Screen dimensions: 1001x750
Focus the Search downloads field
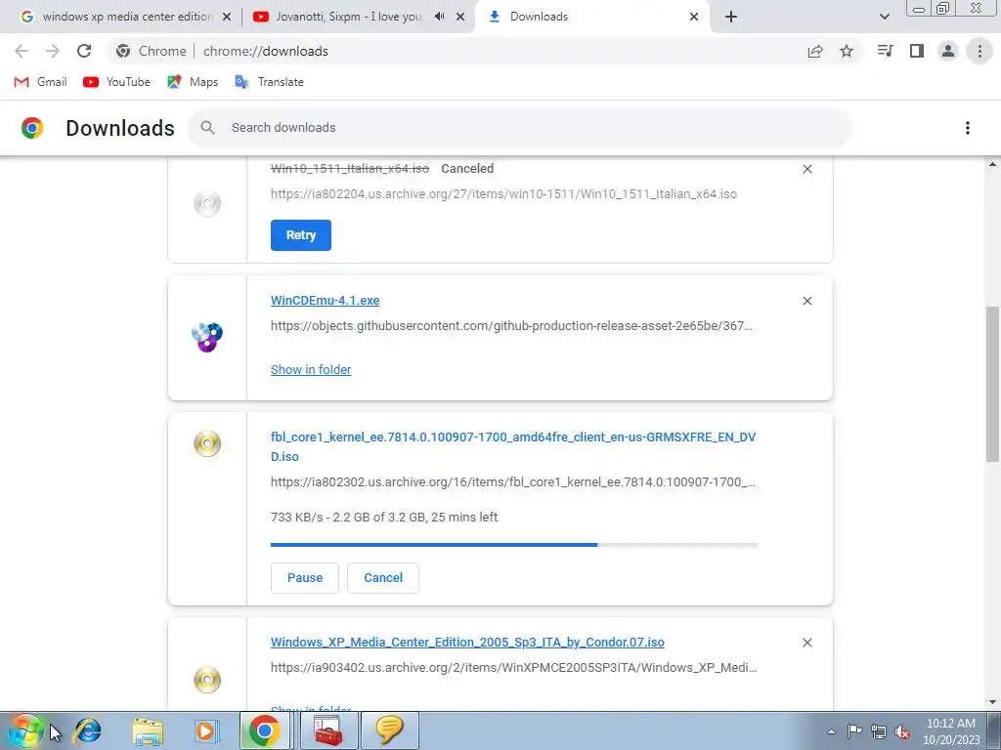coord(520,128)
